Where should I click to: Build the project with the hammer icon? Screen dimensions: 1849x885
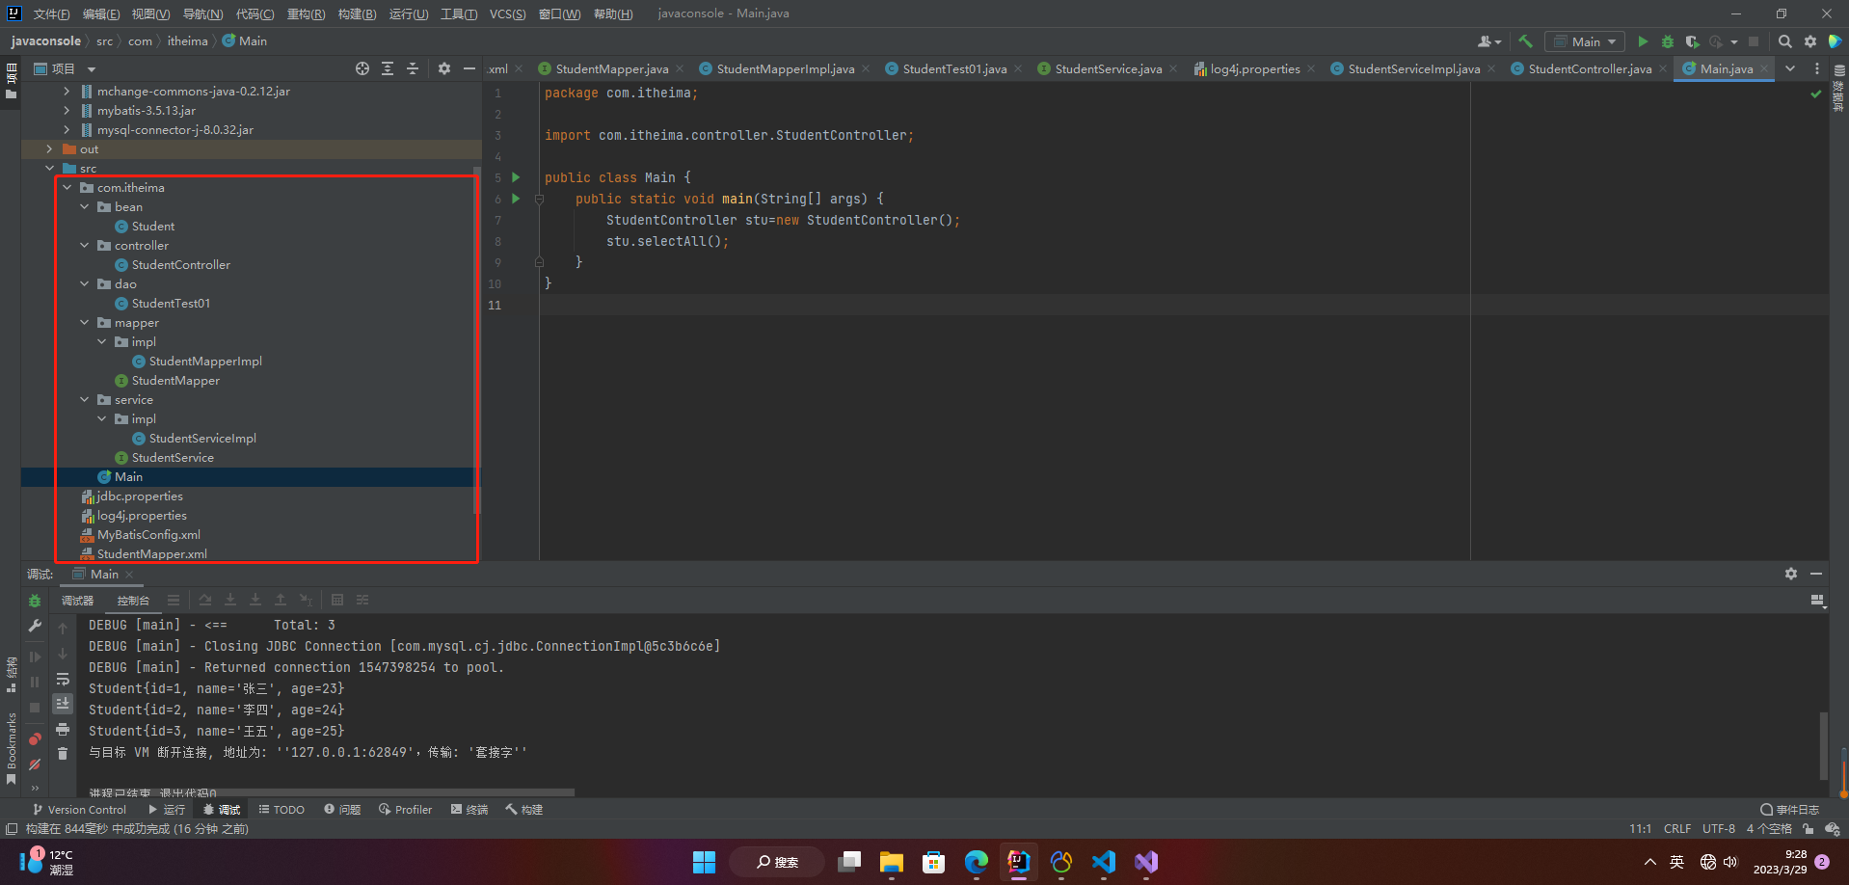1525,41
